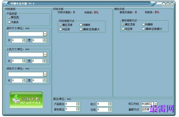Click the 纸张尺寸 width stepper

[x=44, y=81]
